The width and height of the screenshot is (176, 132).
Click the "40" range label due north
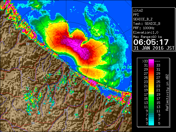pyautogui.click(x=66, y=22)
